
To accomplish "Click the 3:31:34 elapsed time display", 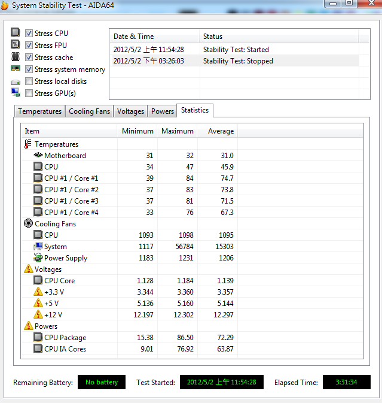I will [347, 382].
